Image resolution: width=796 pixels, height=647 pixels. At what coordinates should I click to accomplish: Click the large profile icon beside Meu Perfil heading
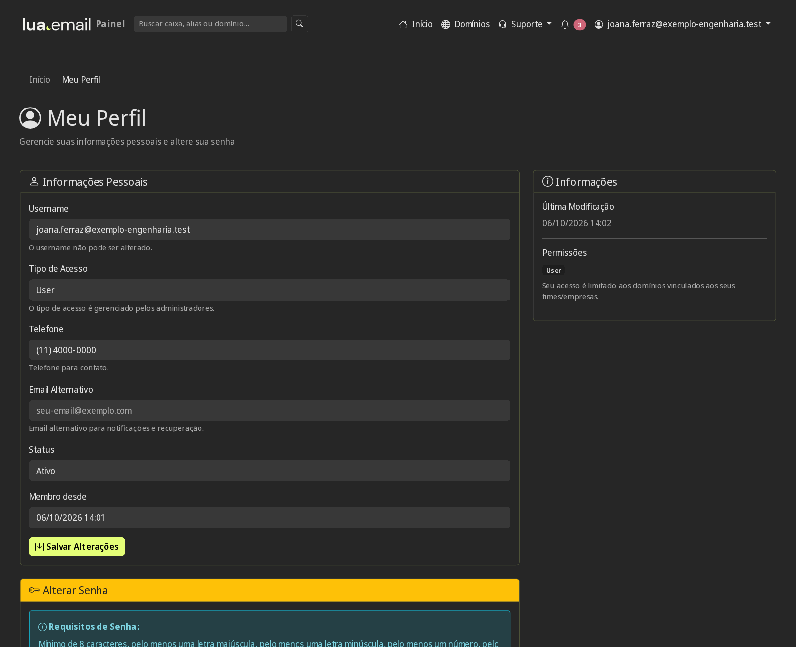click(x=30, y=118)
